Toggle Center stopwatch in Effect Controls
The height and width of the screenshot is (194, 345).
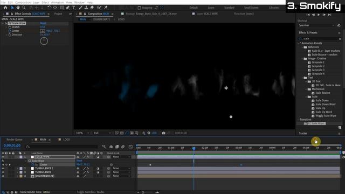(x=10, y=31)
